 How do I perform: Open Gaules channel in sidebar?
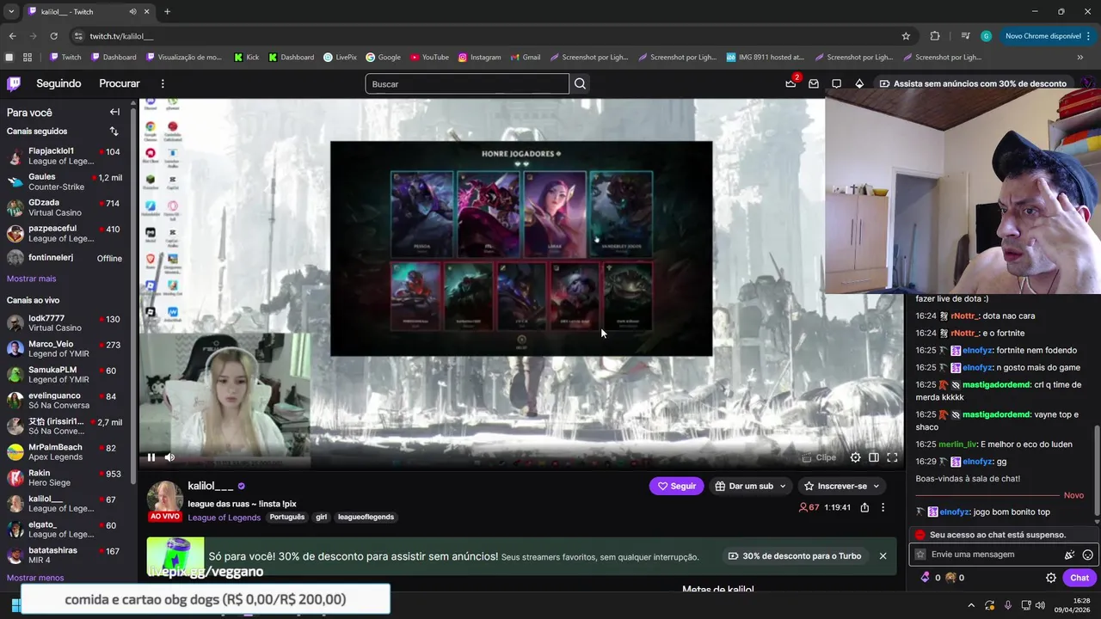click(65, 182)
